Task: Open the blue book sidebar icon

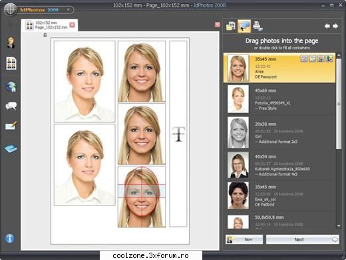Action: pos(11,148)
